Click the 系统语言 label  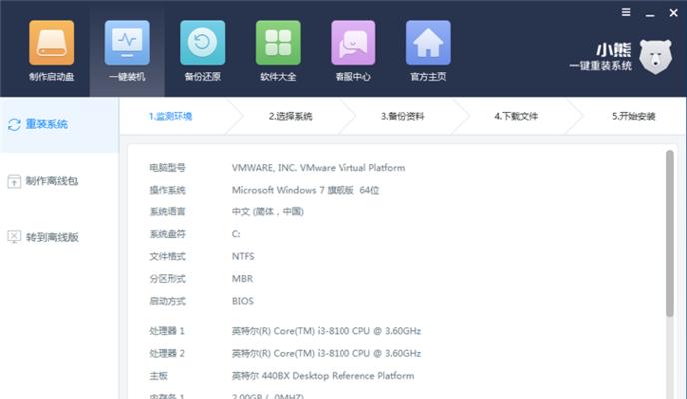[167, 211]
